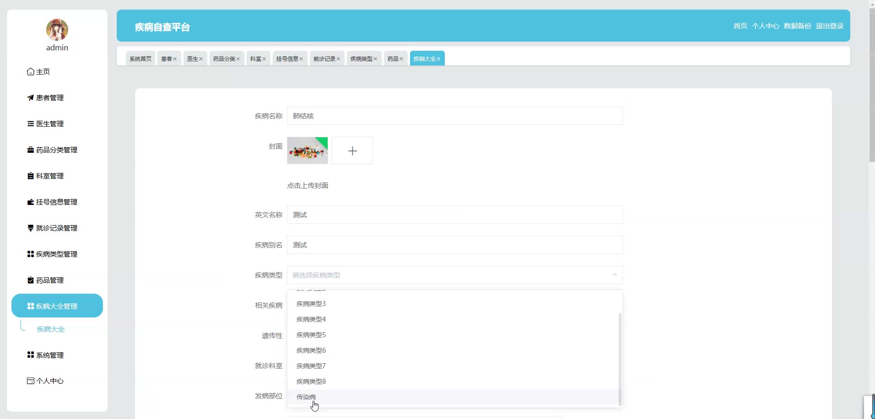This screenshot has width=875, height=419.
Task: Click the uploaded cover thumbnail of pills
Action: 308,150
